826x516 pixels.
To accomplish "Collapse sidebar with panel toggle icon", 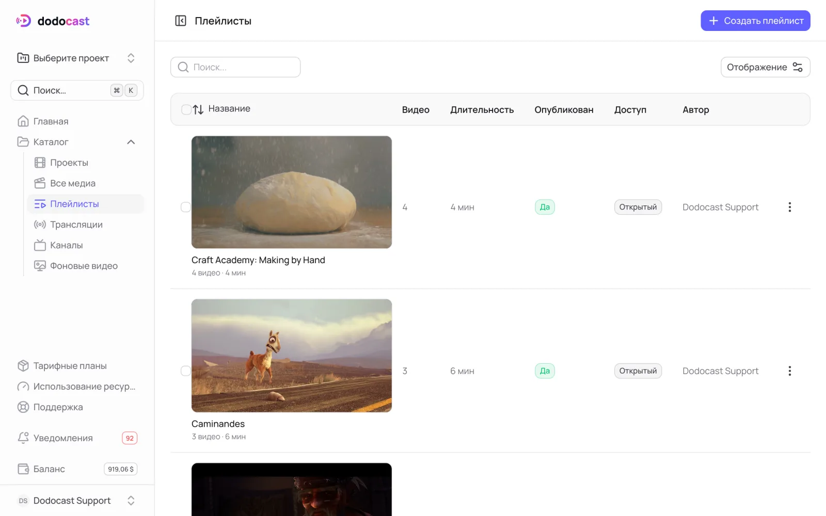I will [x=181, y=21].
